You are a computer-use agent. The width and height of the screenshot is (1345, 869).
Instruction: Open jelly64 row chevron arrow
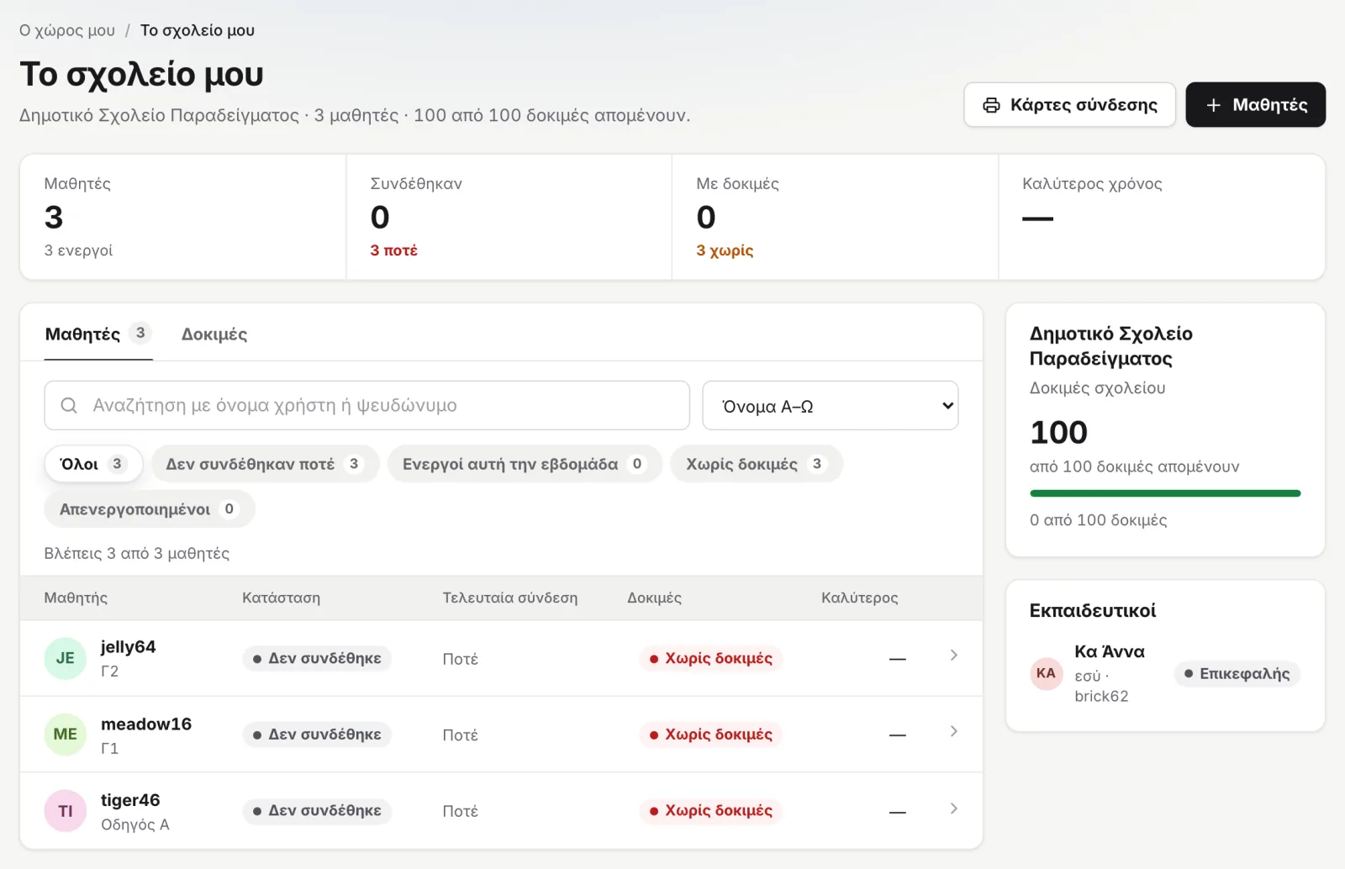[x=953, y=656]
